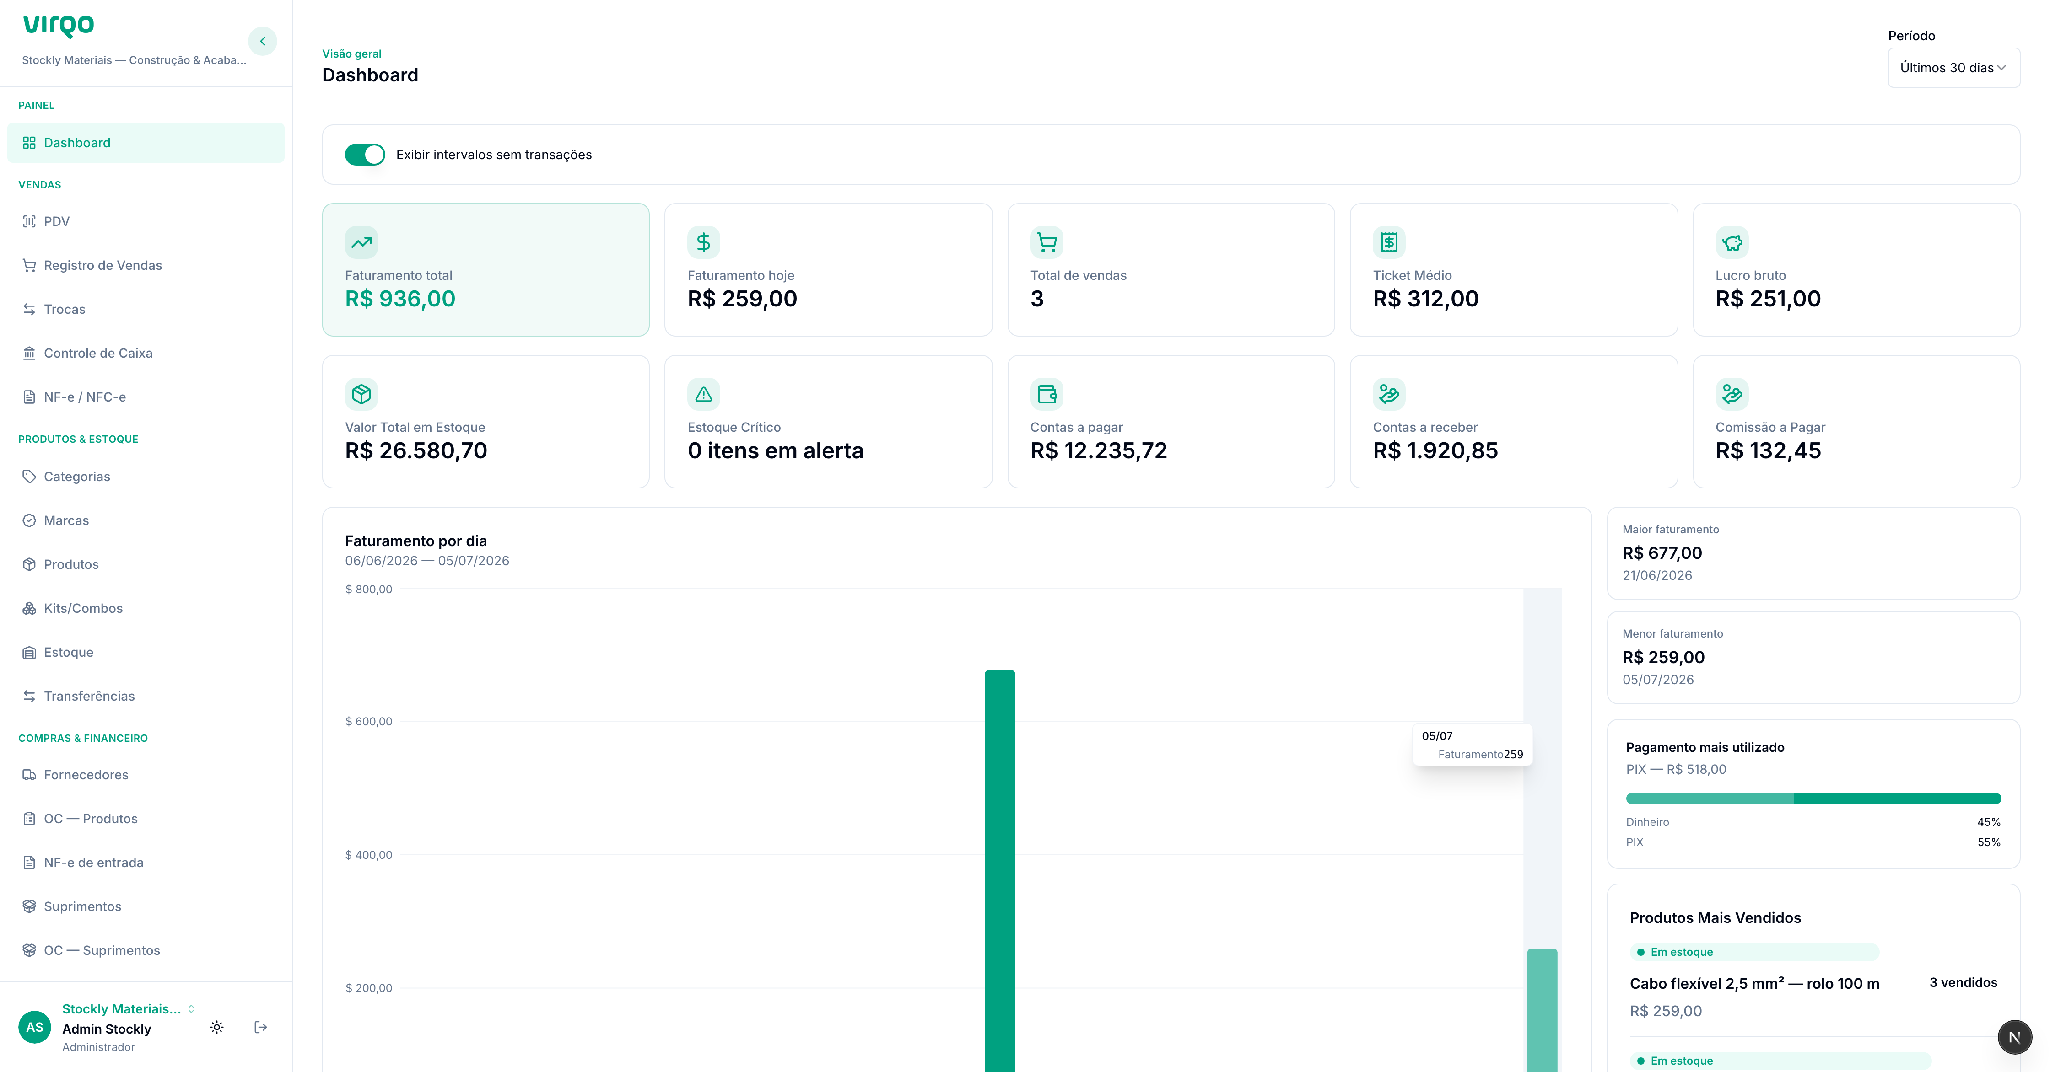Click the PDV barcode scan icon
This screenshot has width=2050, height=1072.
point(29,222)
